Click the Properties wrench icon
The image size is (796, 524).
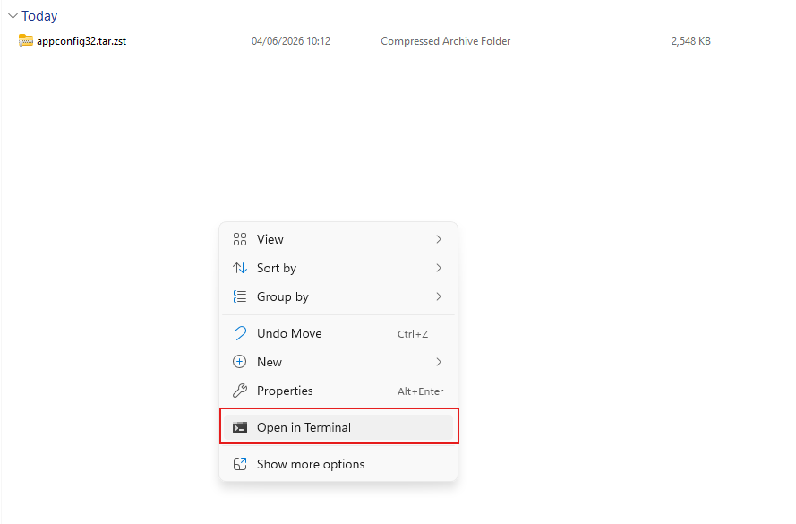(240, 391)
